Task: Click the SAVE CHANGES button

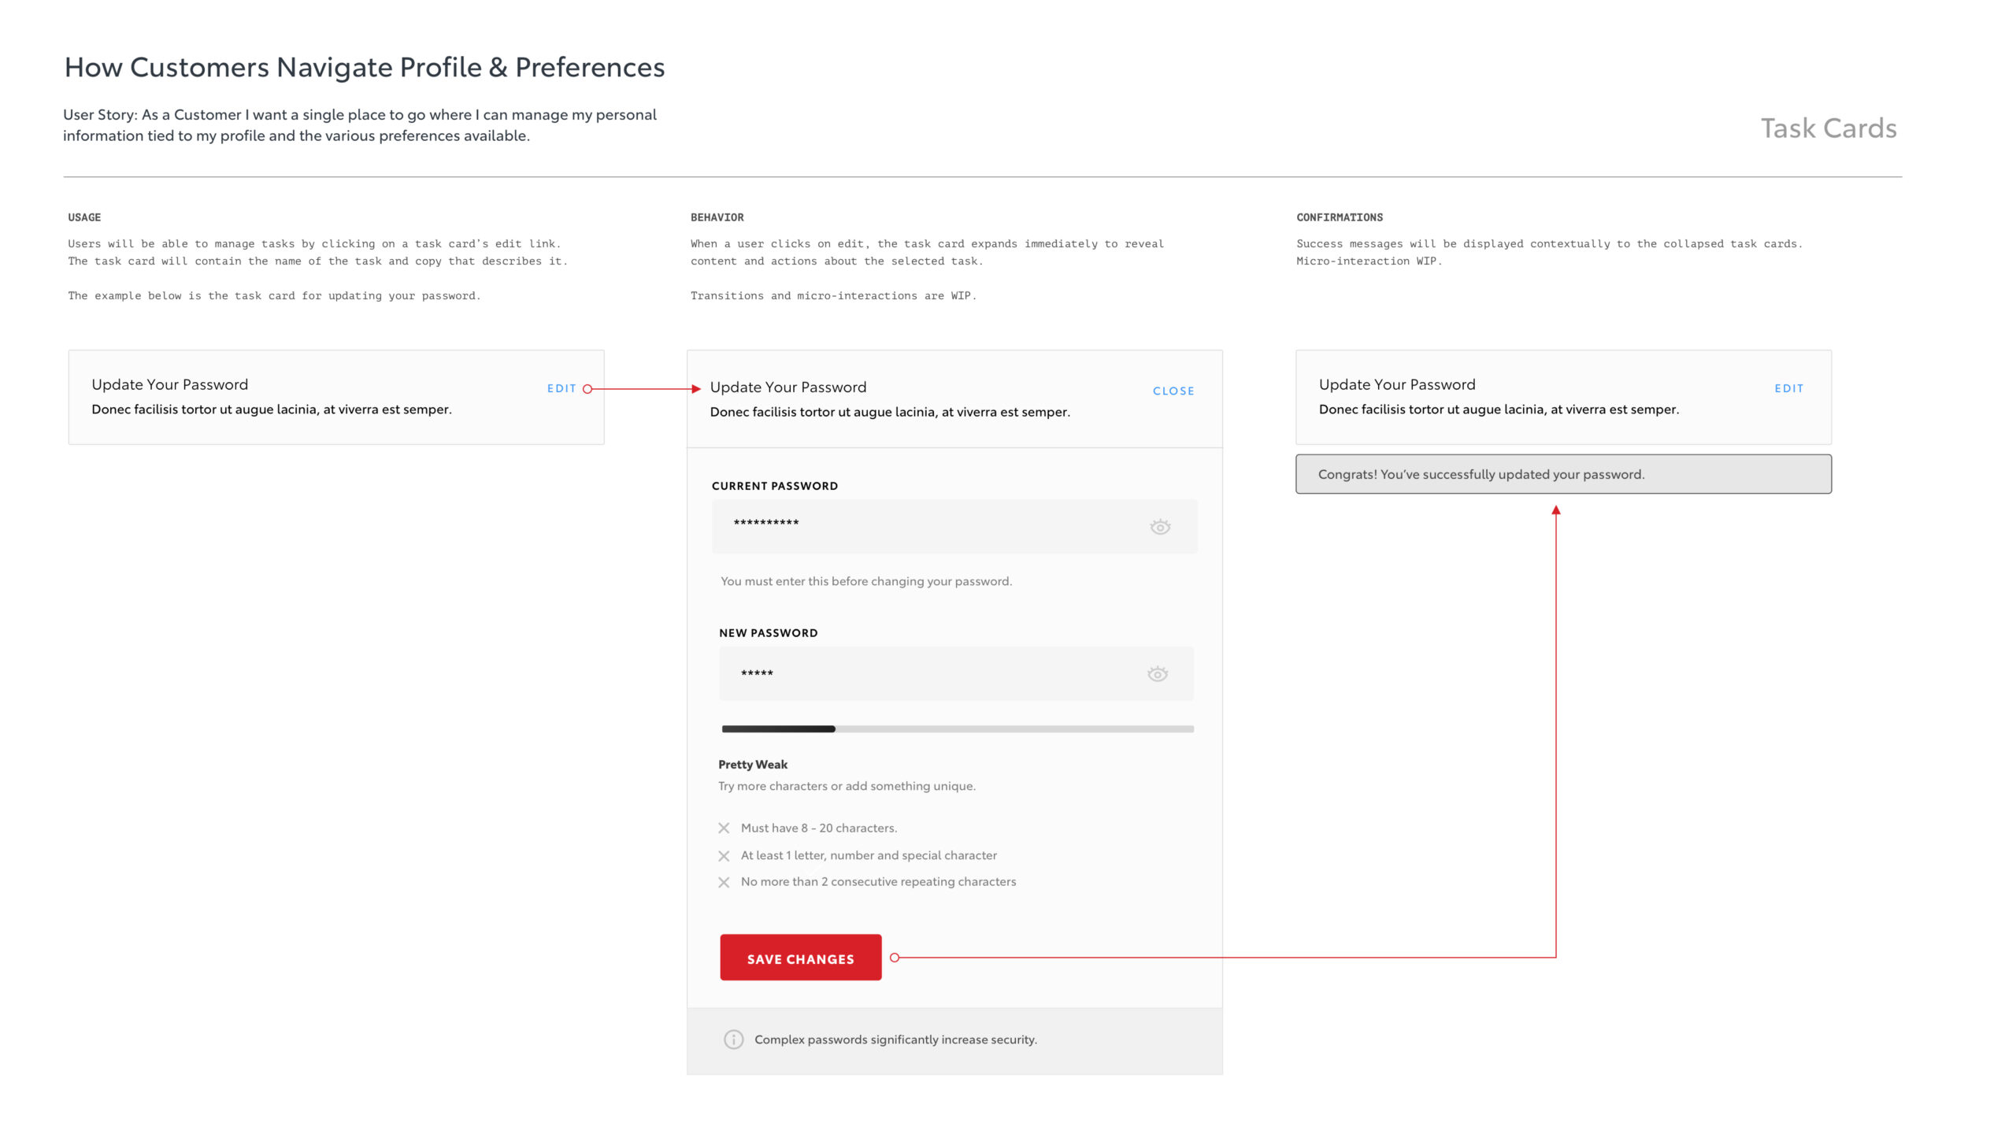Action: 801,958
